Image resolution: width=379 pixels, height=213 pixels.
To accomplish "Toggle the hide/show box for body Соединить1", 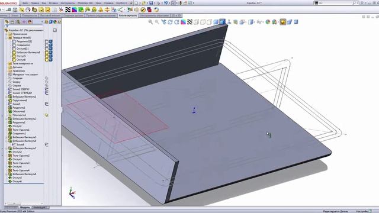I will 47,45.
